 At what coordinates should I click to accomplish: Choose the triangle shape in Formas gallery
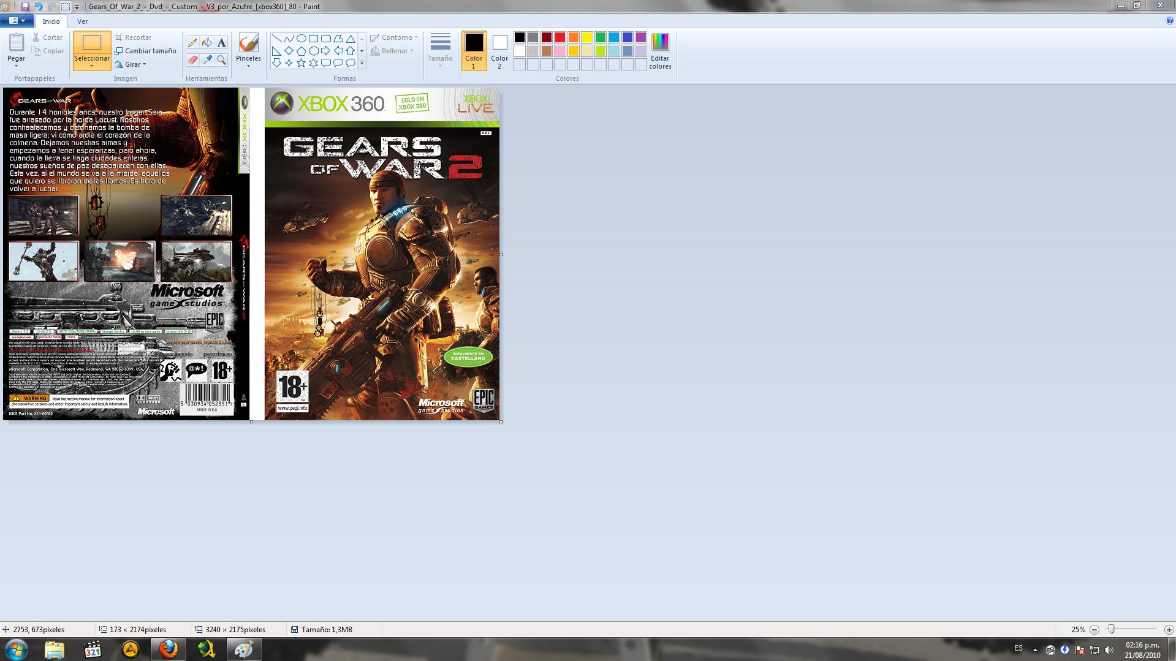click(350, 38)
